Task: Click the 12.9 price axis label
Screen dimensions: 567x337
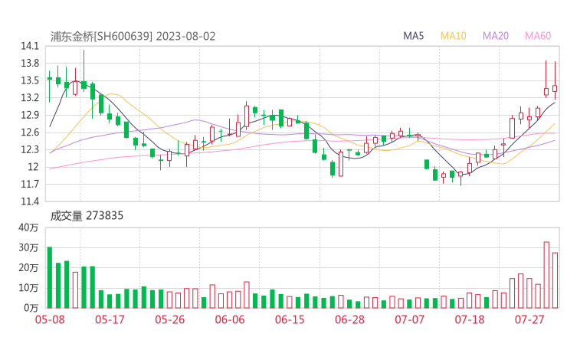Action: point(30,115)
